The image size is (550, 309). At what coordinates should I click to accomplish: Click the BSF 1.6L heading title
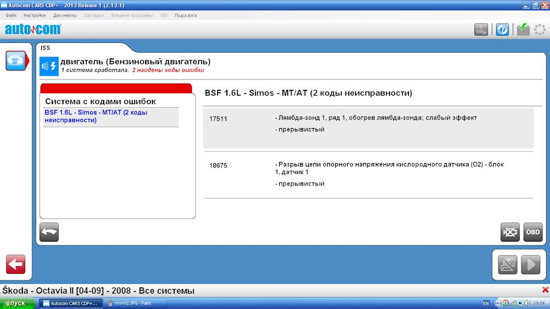pyautogui.click(x=308, y=93)
